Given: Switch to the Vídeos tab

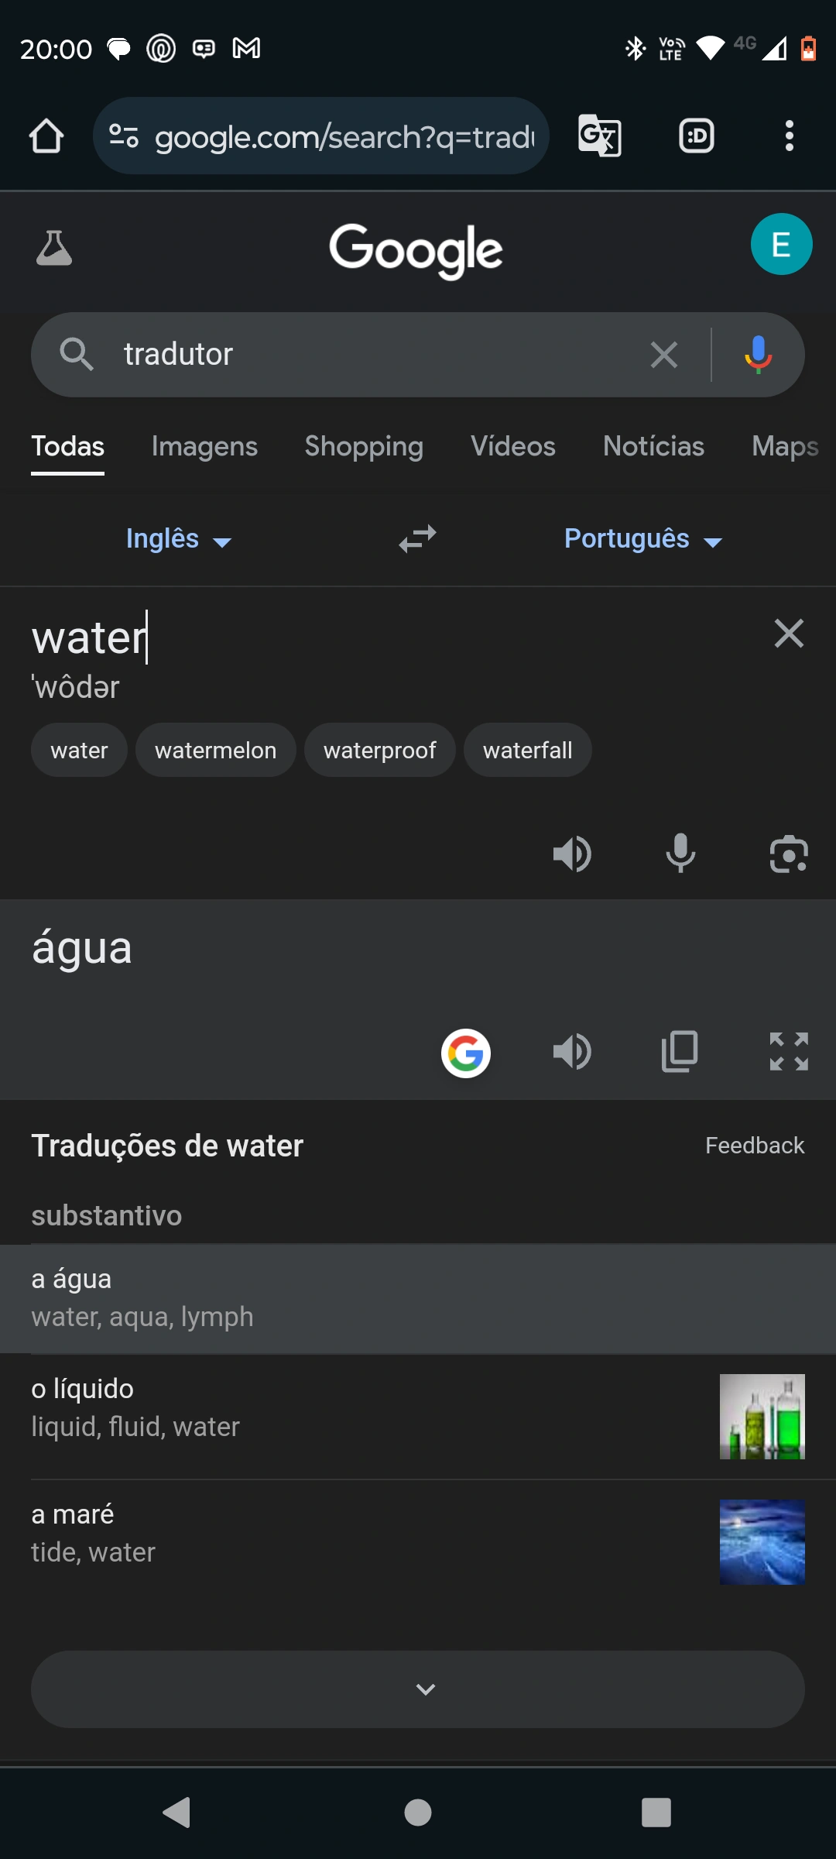Looking at the screenshot, I should pos(513,447).
